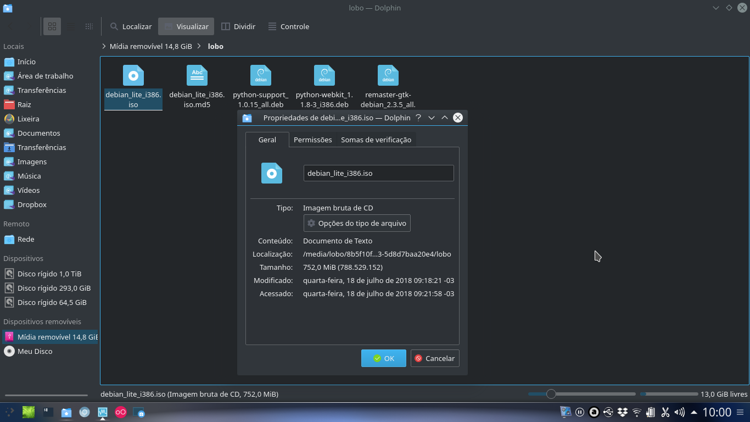Select Rede under Remoto
750x422 pixels.
[x=26, y=239]
